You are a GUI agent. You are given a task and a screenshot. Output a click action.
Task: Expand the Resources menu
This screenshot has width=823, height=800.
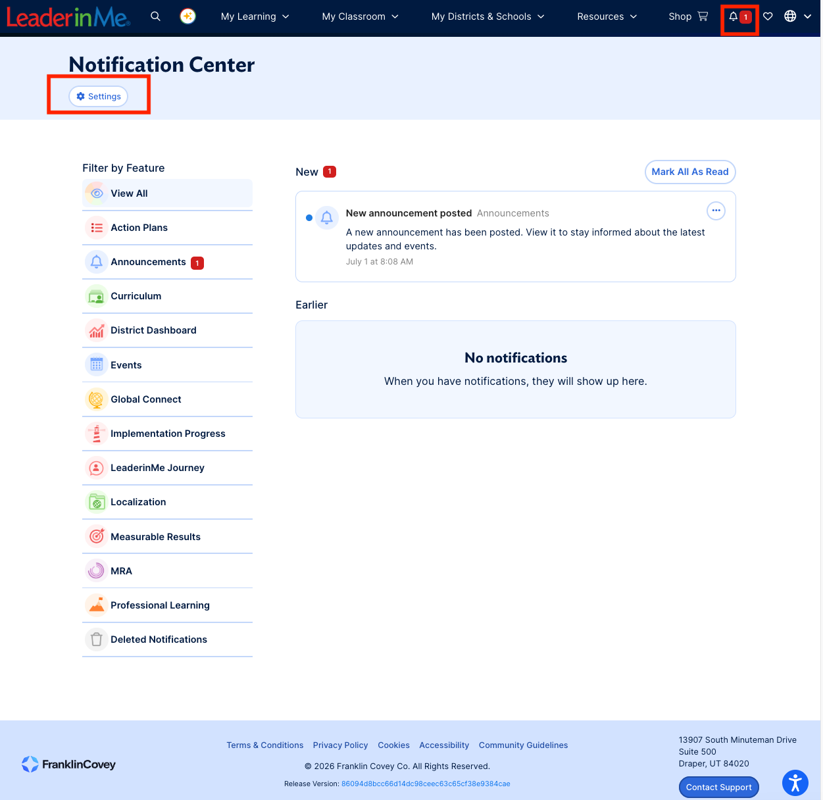click(x=607, y=16)
